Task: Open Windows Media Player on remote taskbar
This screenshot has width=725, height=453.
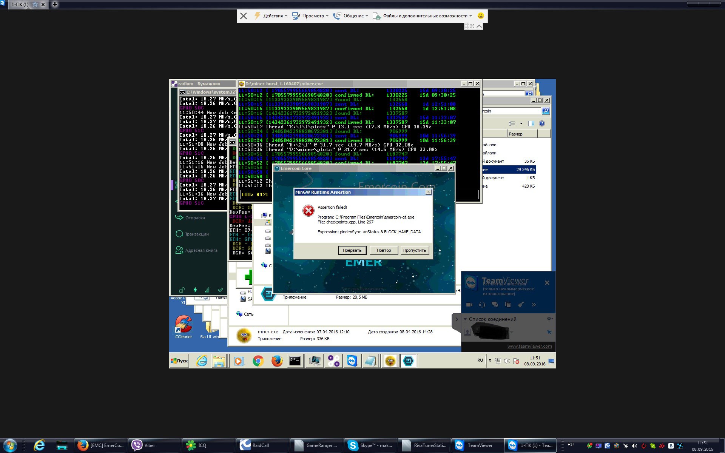Action: [239, 361]
